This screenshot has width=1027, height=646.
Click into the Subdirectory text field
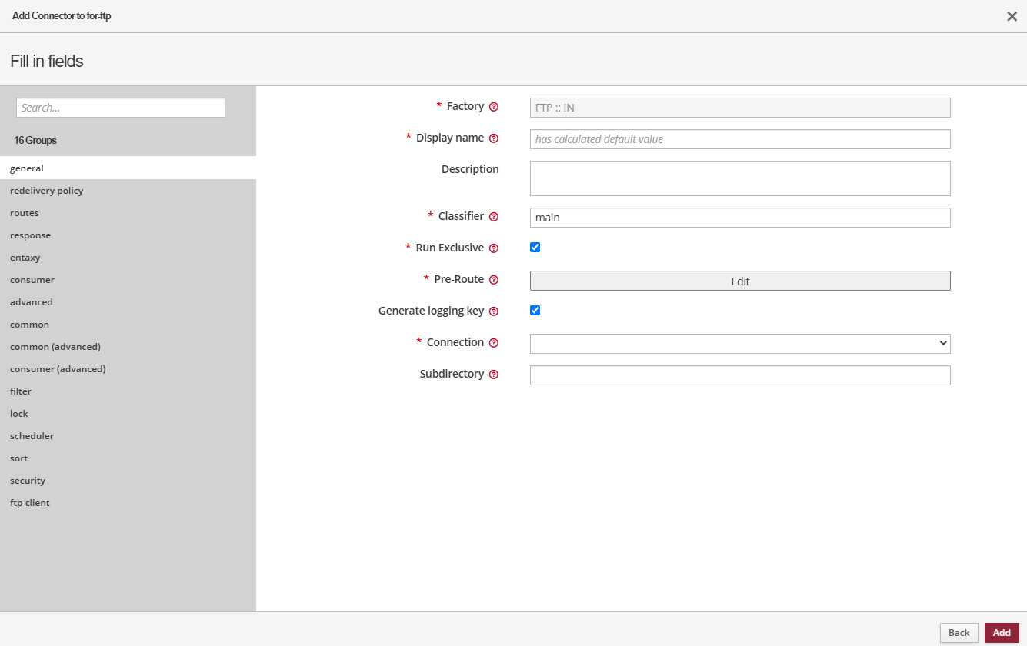coord(739,375)
